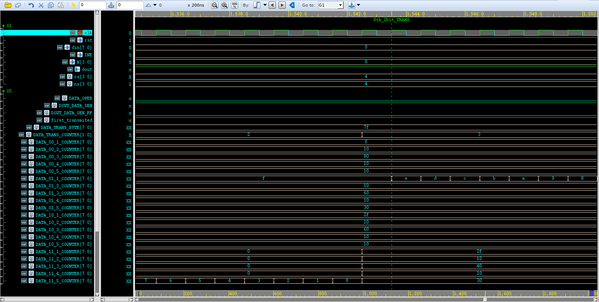Click the blue A annotation icon
The height and width of the screenshot is (302, 599).
point(292,5)
